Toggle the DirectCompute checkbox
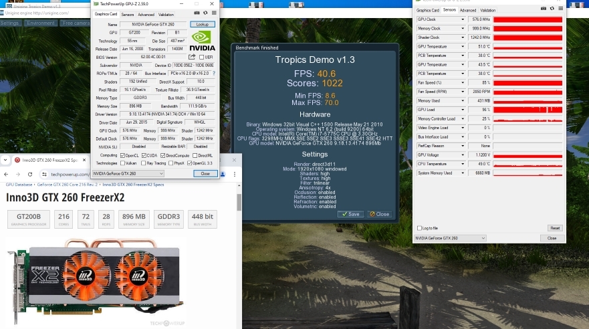The image size is (589, 329). coord(162,155)
